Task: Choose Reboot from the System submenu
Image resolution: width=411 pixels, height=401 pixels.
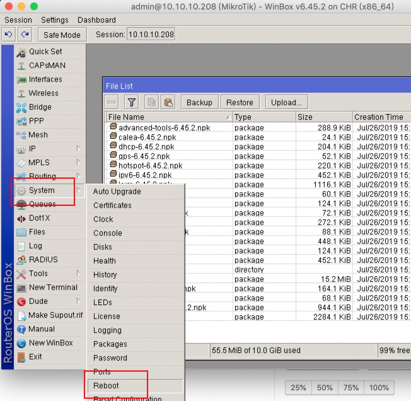Action: click(x=136, y=386)
